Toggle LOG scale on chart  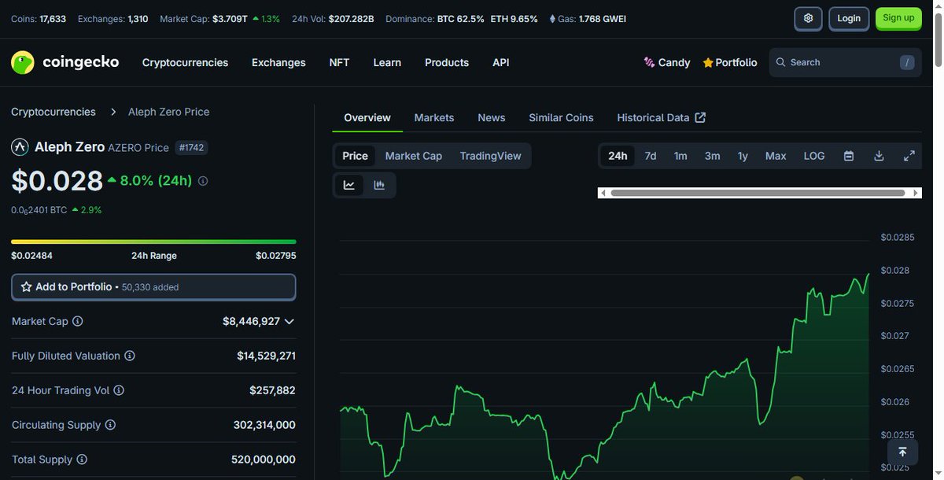814,156
